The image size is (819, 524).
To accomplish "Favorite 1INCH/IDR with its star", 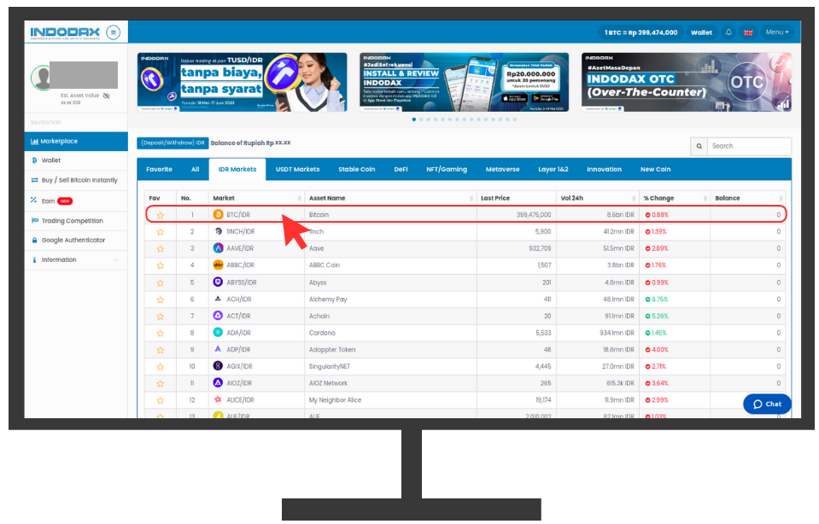I will [x=161, y=232].
